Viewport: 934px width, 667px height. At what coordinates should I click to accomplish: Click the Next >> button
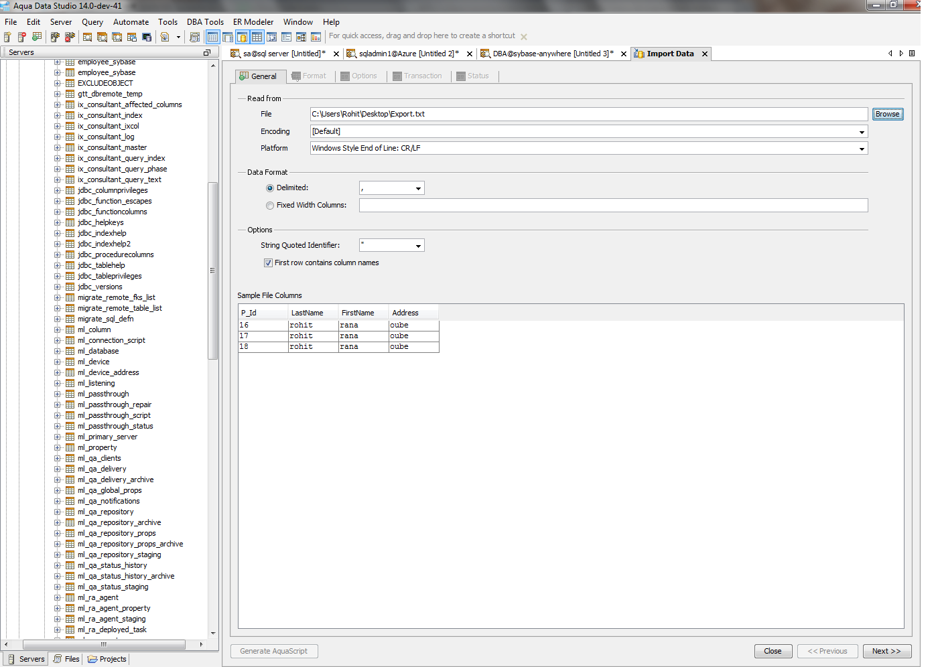point(887,651)
